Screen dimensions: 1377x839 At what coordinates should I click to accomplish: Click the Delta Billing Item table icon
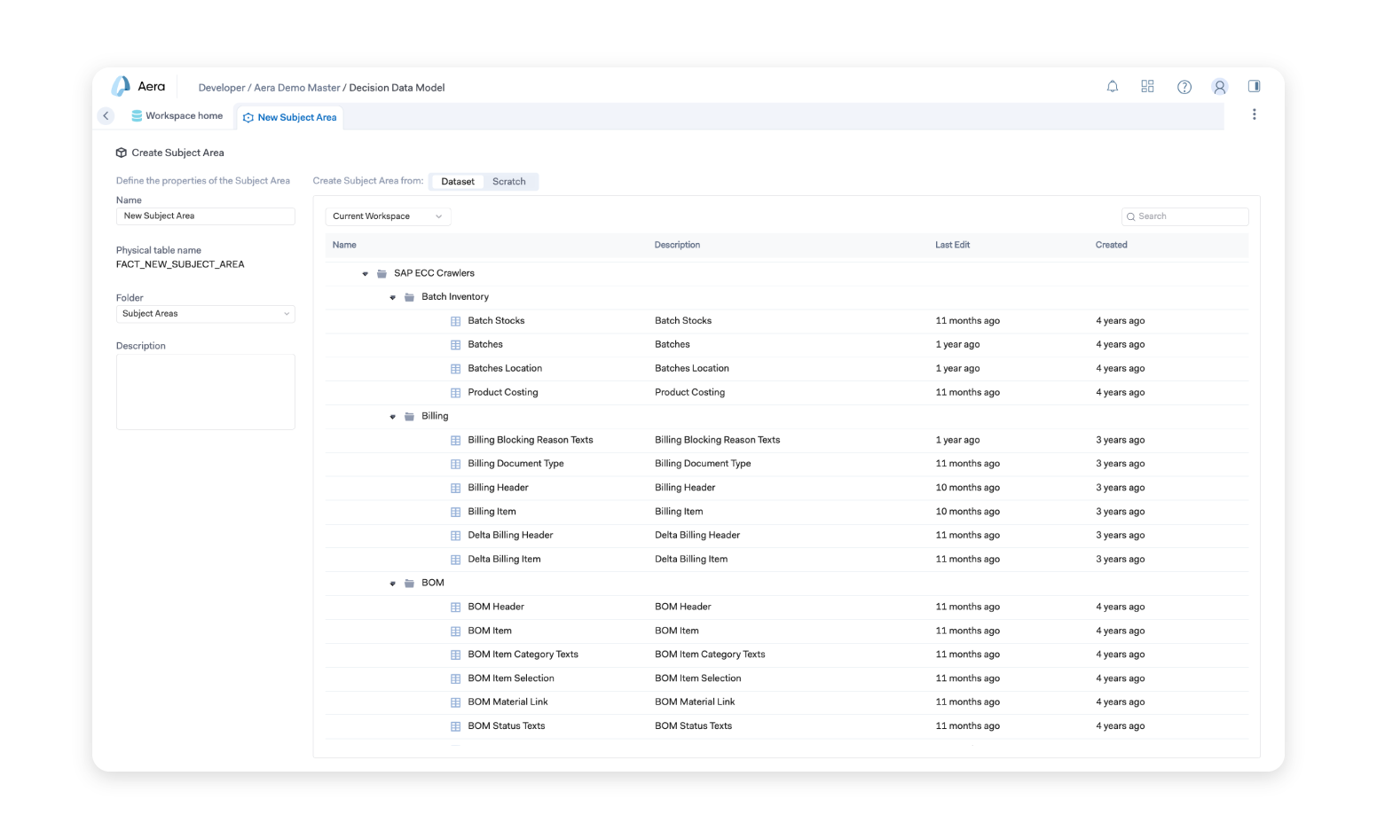[x=456, y=560]
